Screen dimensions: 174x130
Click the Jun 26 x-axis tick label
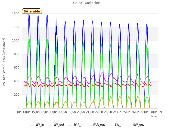[x=131, y=112]
